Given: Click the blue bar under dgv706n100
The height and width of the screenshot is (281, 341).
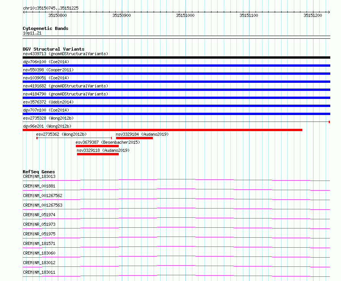Looking at the screenshot, I should pyautogui.click(x=176, y=66).
